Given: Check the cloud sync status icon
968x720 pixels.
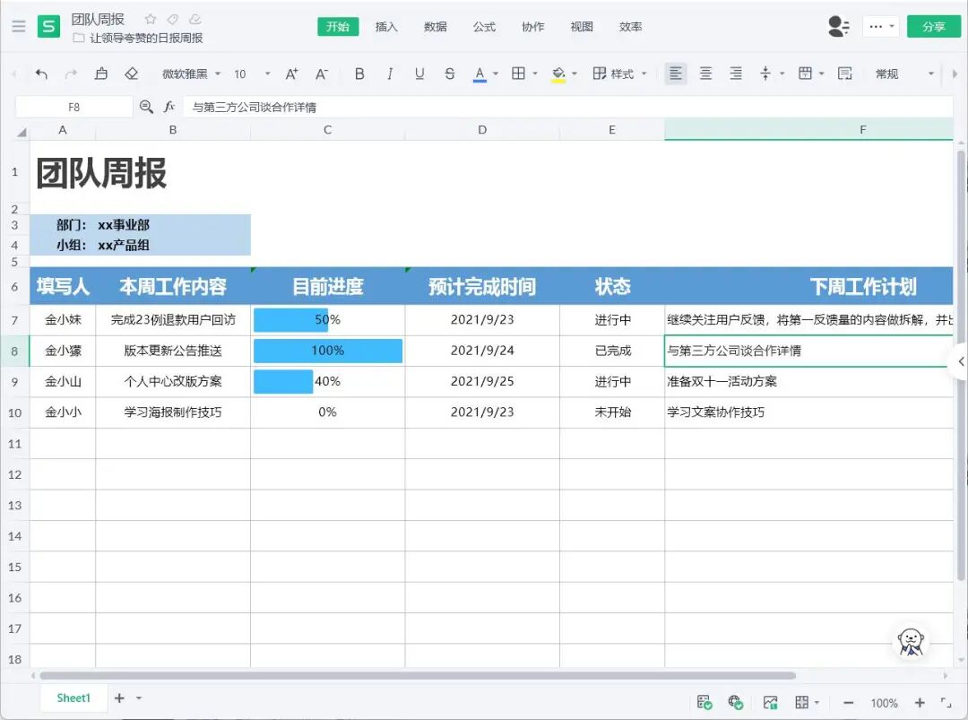Looking at the screenshot, I should [195, 19].
